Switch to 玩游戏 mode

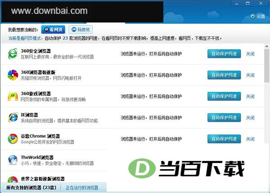[81, 30]
